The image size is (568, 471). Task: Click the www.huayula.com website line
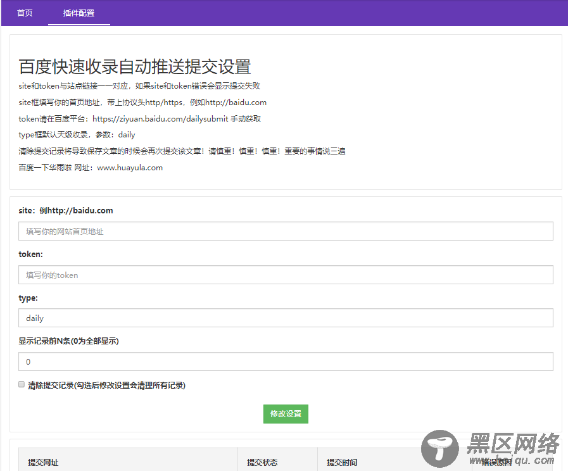coord(91,168)
